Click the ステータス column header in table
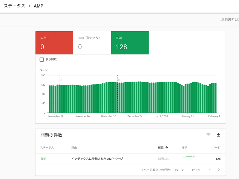This screenshot has height=179, width=239. tap(47, 147)
